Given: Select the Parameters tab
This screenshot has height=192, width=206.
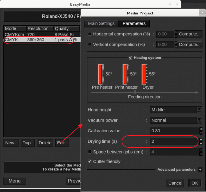Looking at the screenshot, I should click(x=134, y=23).
